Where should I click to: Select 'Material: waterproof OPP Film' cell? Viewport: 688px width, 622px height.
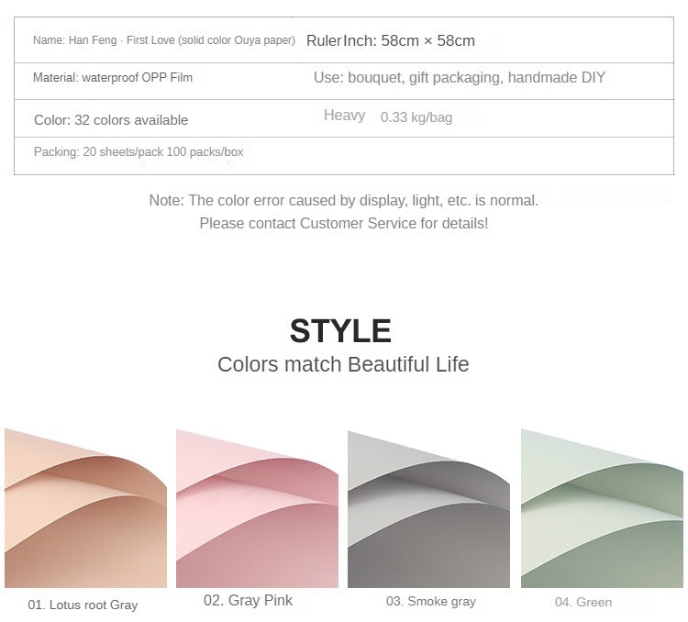pos(113,78)
